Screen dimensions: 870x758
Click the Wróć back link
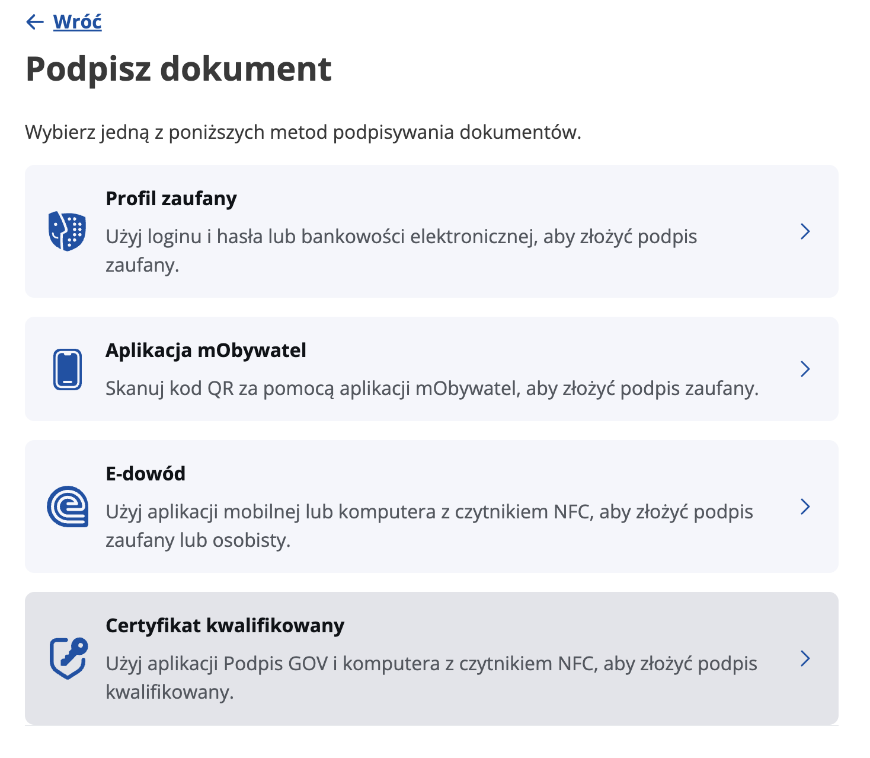click(77, 22)
